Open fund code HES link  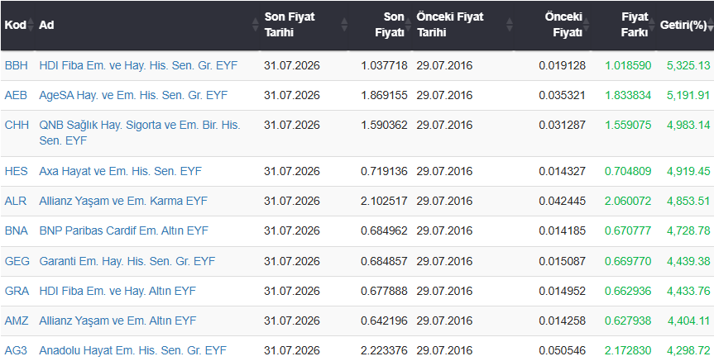pyautogui.click(x=17, y=171)
